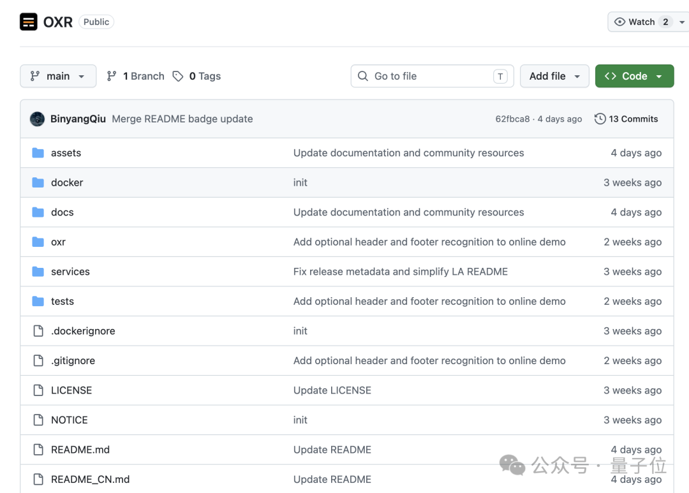The image size is (689, 493).
Task: Open the Merge README badge update commit
Action: (182, 119)
